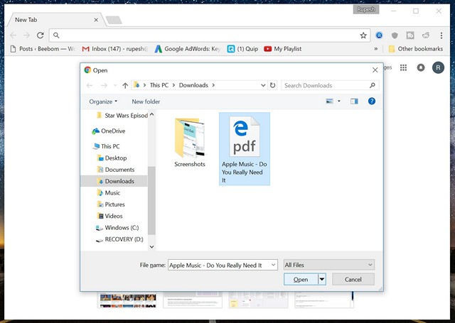Viewport: 455px width, 323px height.
Task: Bookmark page with the star icon
Action: pyautogui.click(x=363, y=35)
